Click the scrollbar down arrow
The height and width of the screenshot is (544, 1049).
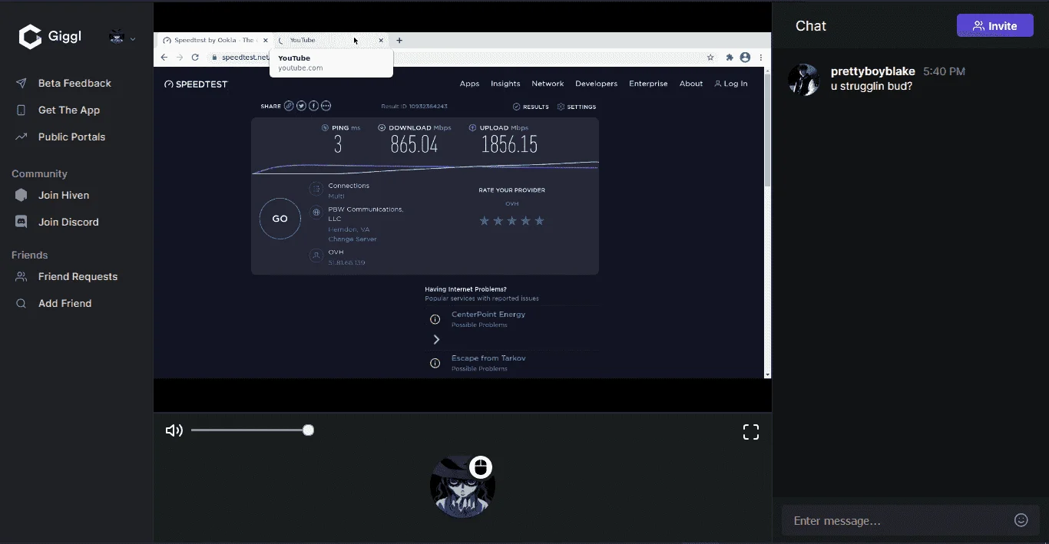(767, 374)
